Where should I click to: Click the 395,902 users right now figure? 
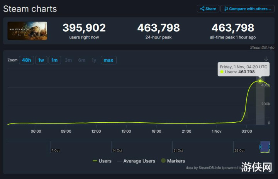pyautogui.click(x=84, y=28)
